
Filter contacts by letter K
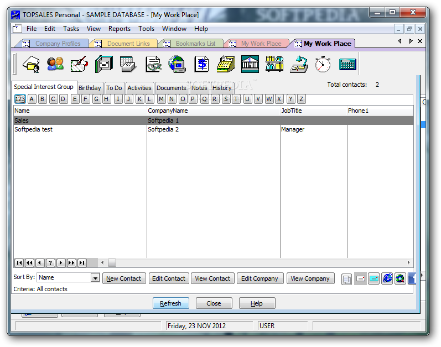click(139, 99)
